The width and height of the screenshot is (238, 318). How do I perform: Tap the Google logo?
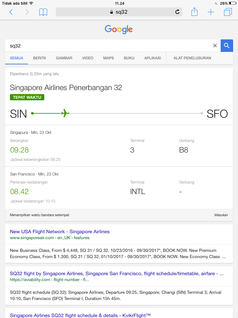[x=119, y=30]
